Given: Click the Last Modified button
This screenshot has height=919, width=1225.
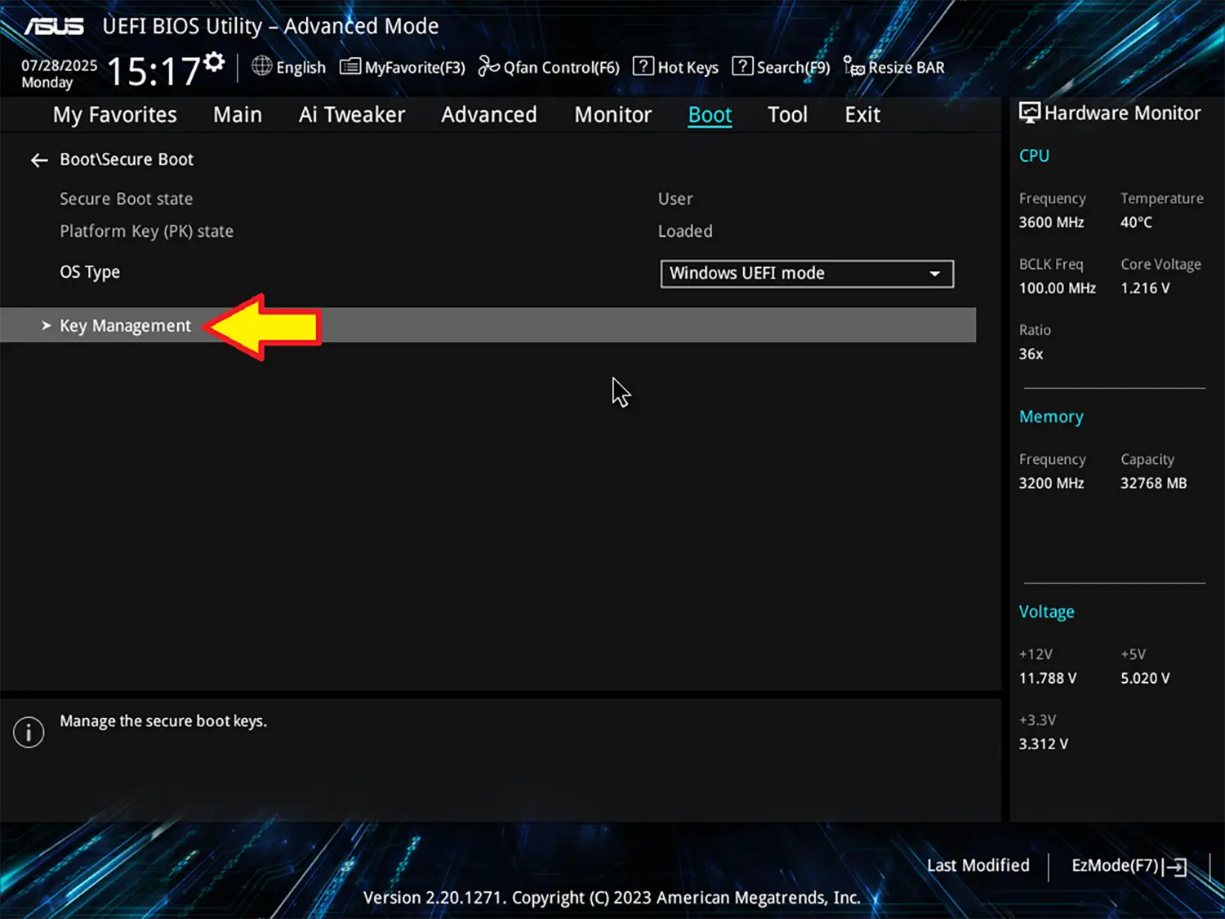Looking at the screenshot, I should coord(978,866).
